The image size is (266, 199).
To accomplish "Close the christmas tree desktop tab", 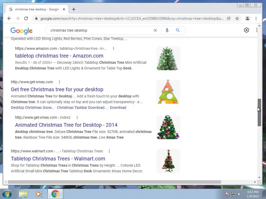I will pos(64,9).
